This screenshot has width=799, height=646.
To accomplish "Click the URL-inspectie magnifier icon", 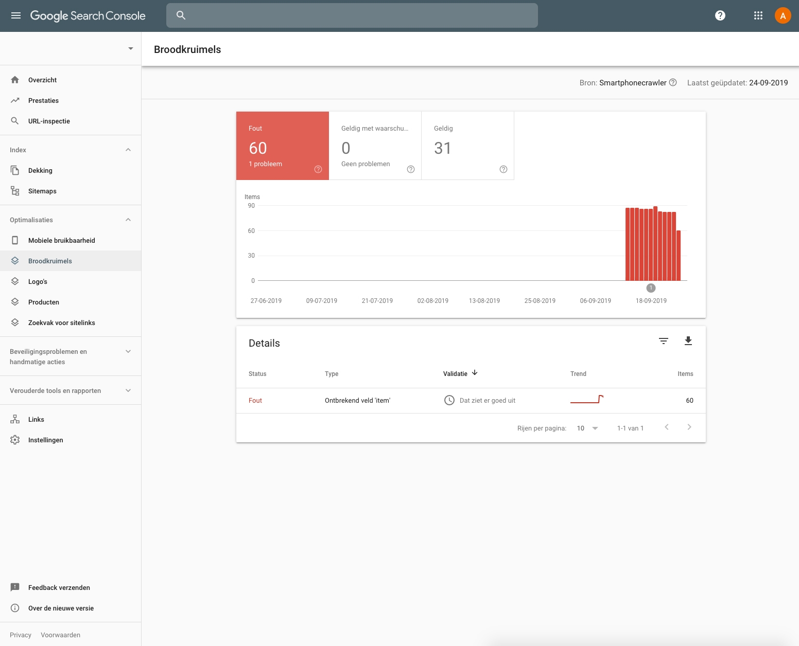I will point(15,121).
